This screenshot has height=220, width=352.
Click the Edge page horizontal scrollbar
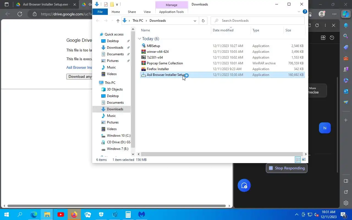117,206
